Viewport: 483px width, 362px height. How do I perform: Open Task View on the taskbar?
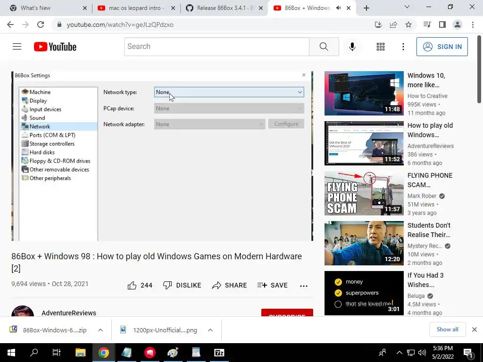pyautogui.click(x=57, y=353)
